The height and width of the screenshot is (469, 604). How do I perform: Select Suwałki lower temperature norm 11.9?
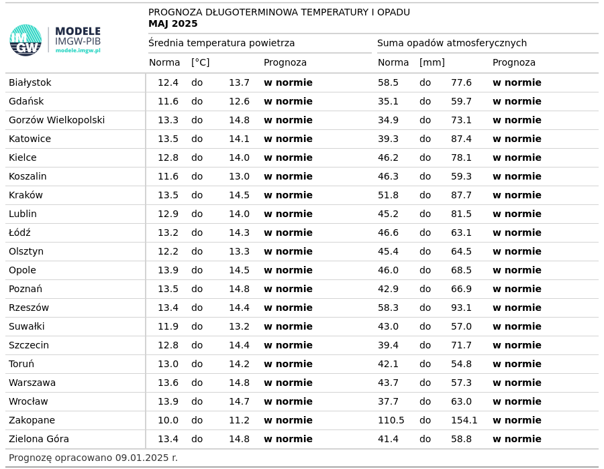tap(168, 327)
